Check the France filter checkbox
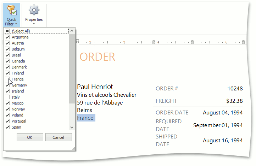This screenshot has height=166, width=256. 7,79
